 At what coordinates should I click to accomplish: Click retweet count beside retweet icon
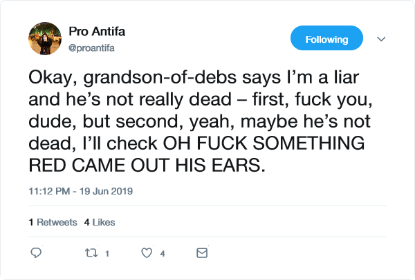(107, 254)
